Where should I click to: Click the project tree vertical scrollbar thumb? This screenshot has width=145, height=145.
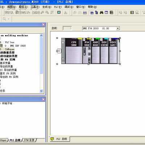[x=41, y=55]
